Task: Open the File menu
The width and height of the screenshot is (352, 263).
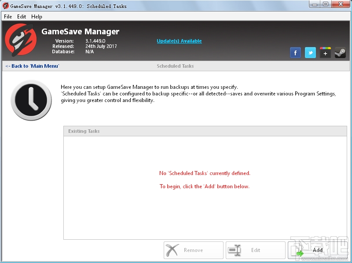Action: click(7, 16)
